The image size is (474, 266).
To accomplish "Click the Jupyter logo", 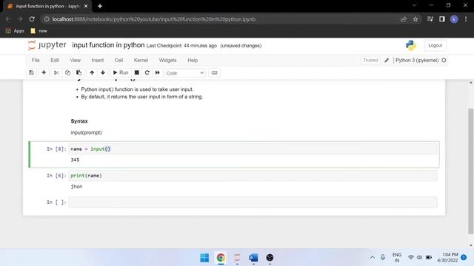I will point(47,45).
